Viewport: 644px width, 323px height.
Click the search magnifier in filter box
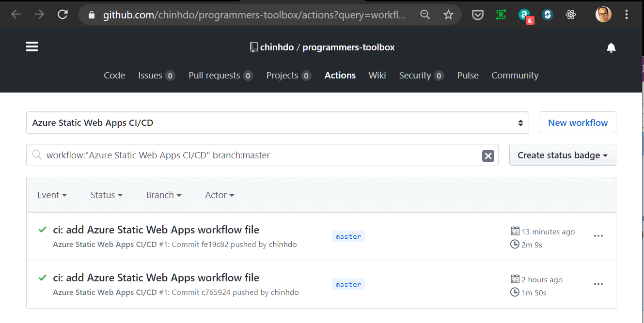(36, 155)
